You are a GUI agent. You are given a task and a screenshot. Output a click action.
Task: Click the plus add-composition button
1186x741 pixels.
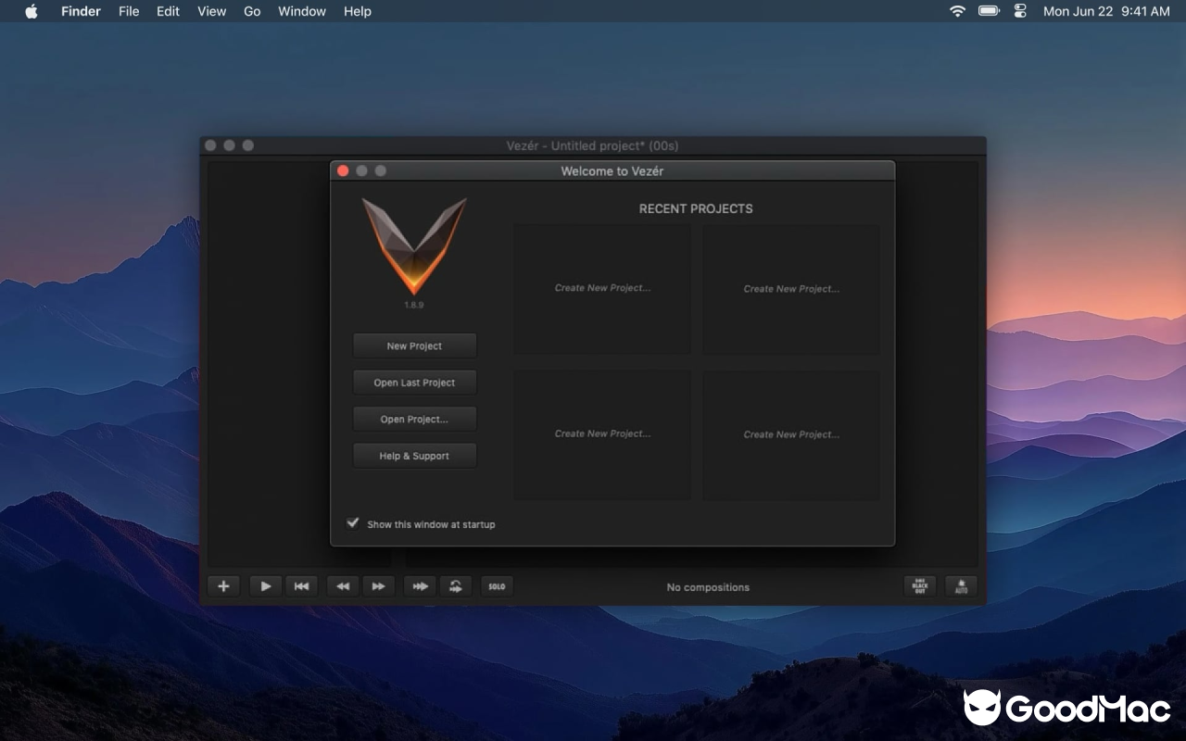coord(223,586)
